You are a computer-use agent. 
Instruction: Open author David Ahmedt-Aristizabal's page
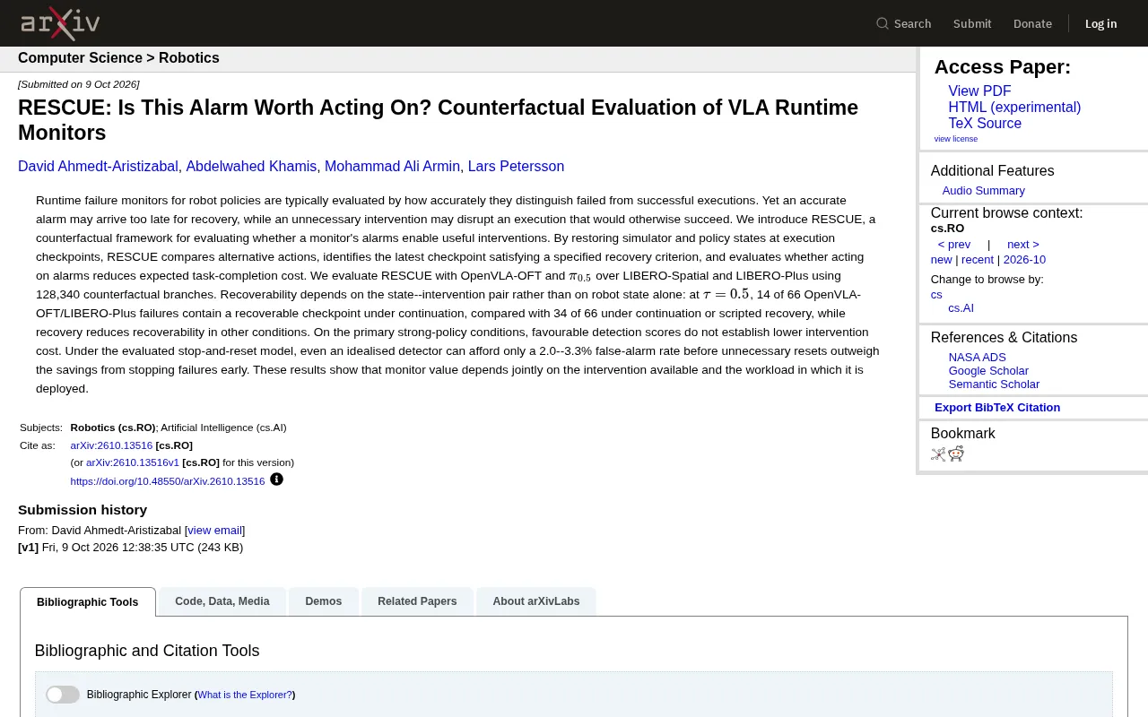click(99, 167)
